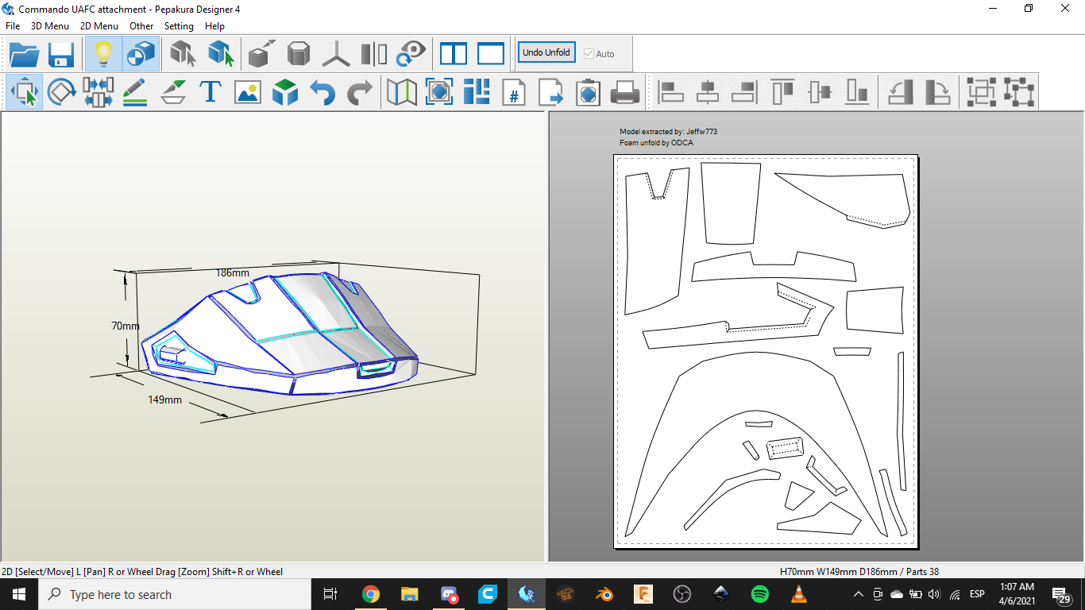This screenshot has height=610, width=1085.
Task: Click the Undo Unfold button
Action: [x=546, y=52]
